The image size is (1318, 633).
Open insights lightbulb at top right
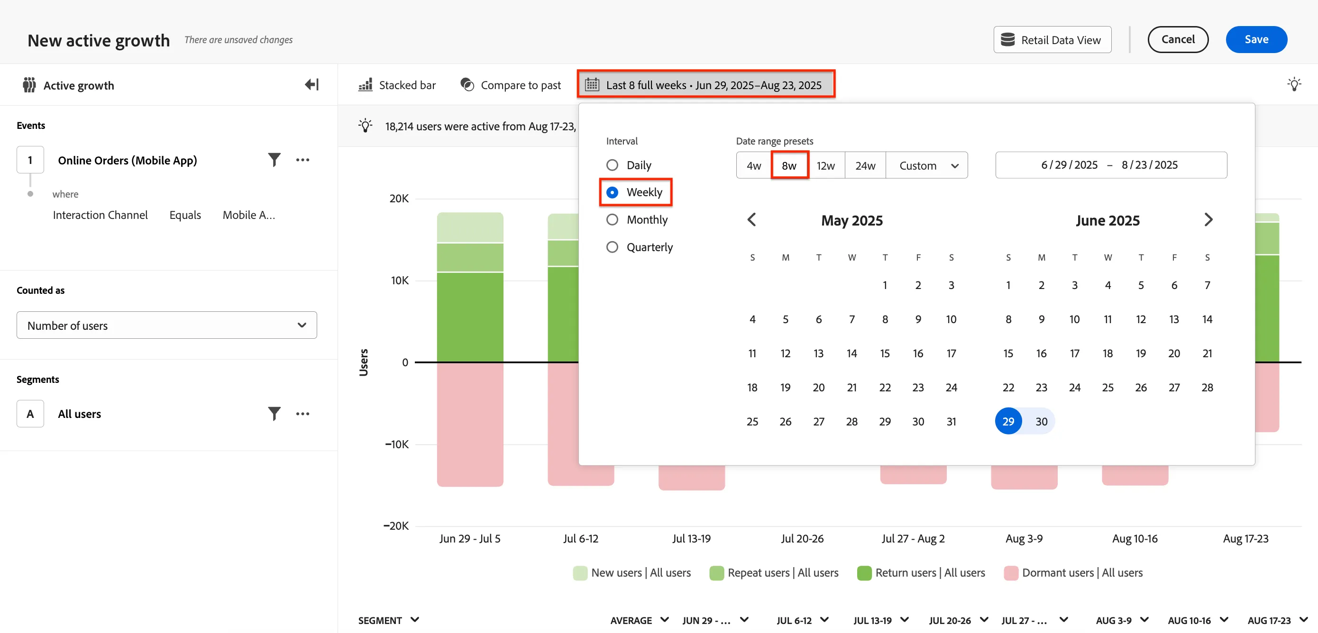pos(1294,84)
